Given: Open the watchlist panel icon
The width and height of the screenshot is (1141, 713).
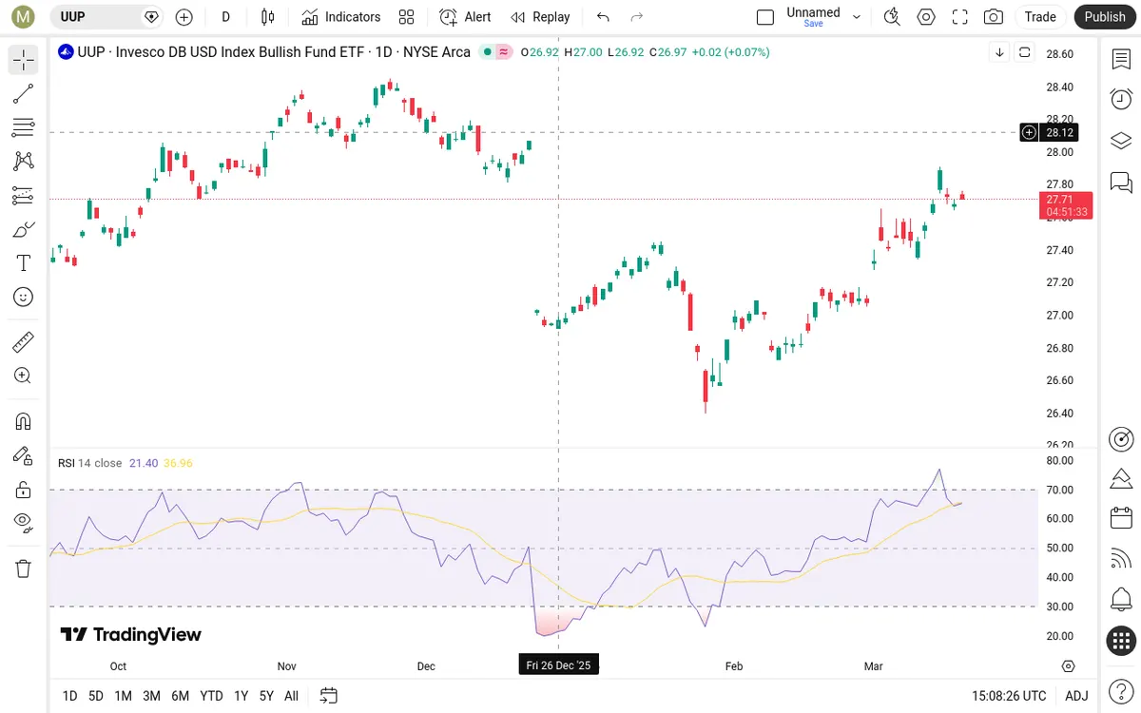Looking at the screenshot, I should [x=1121, y=59].
